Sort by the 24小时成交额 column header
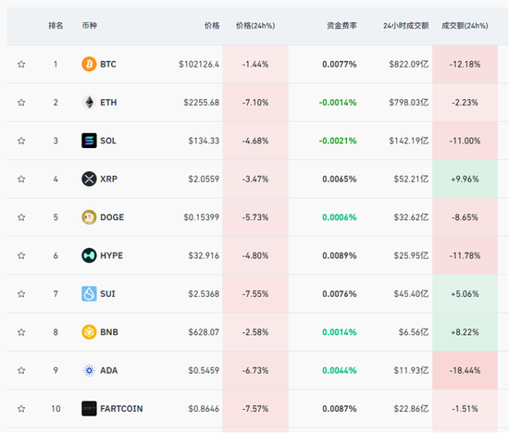 (405, 26)
